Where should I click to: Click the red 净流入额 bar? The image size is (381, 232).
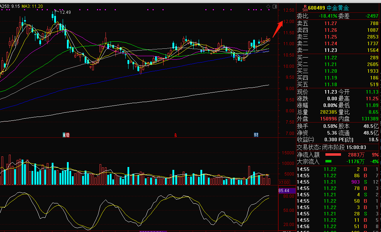click(333, 155)
